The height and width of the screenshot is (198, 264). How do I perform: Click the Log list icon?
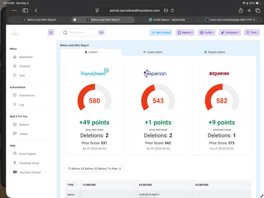click(x=15, y=104)
